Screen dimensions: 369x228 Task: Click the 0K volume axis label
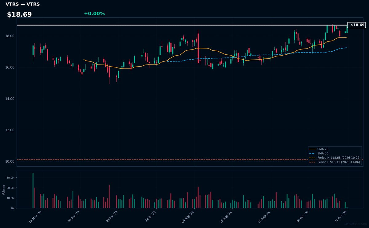(13, 208)
